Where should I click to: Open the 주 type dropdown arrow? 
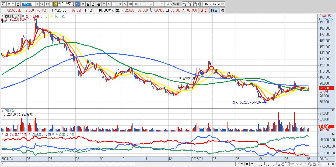(x=13, y=4)
